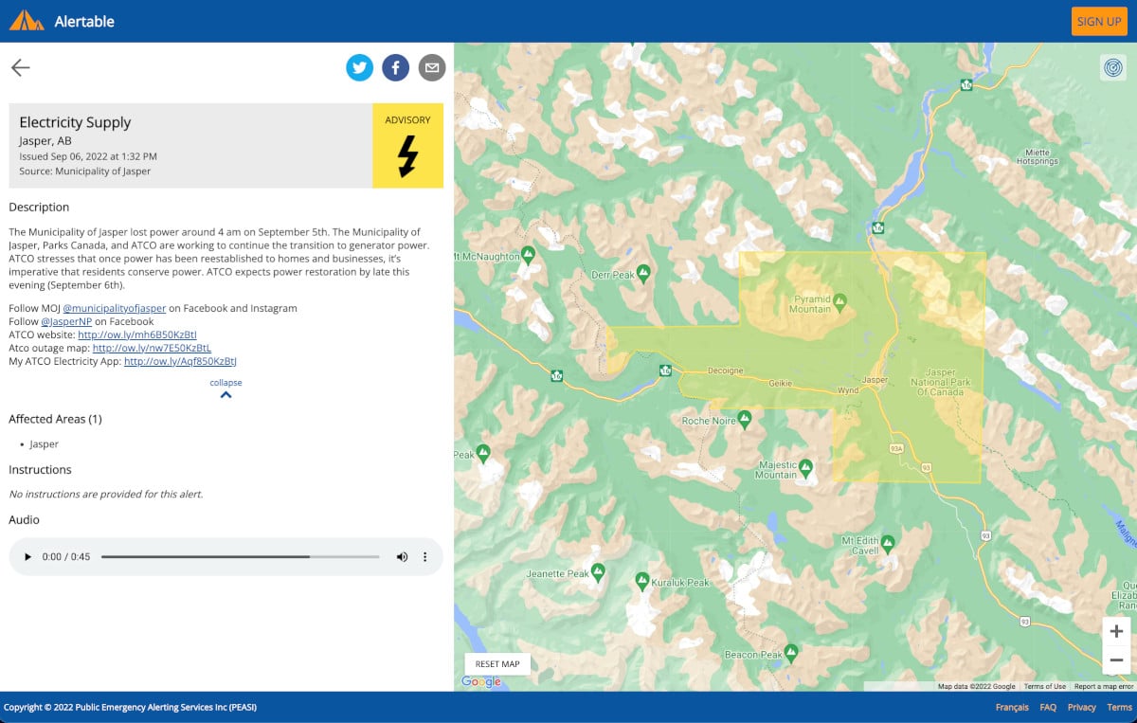Share the alert on Twitter
Screen dimensions: 1137x723
click(360, 67)
